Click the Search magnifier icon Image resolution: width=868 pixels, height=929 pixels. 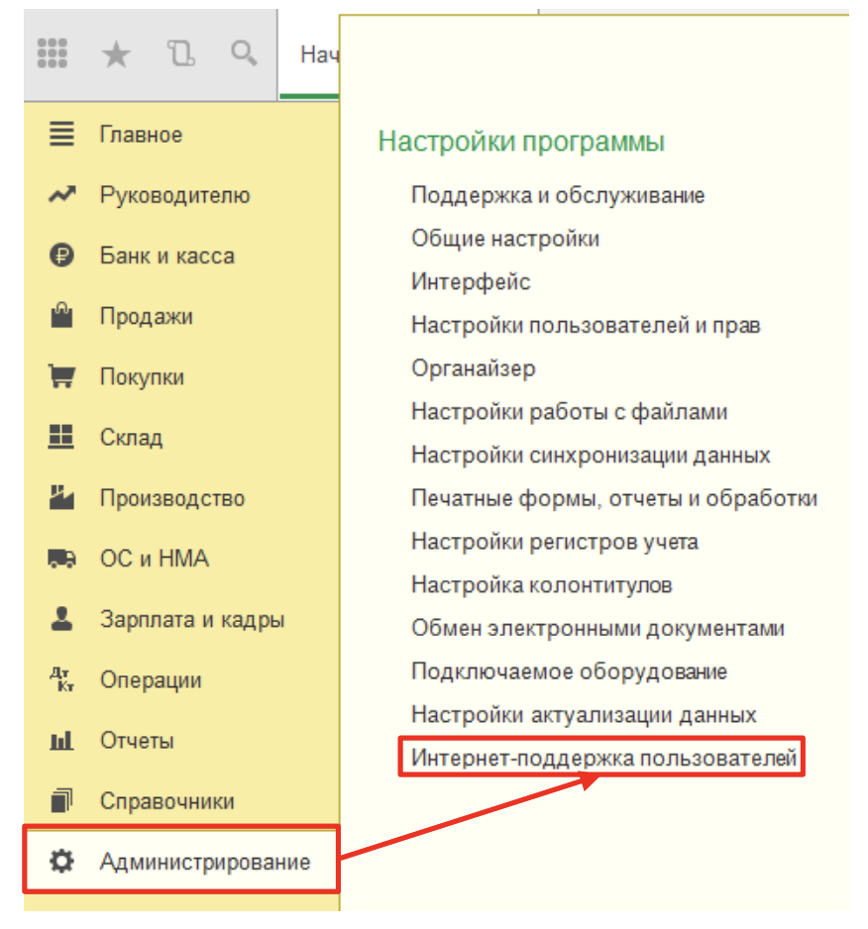[x=243, y=53]
